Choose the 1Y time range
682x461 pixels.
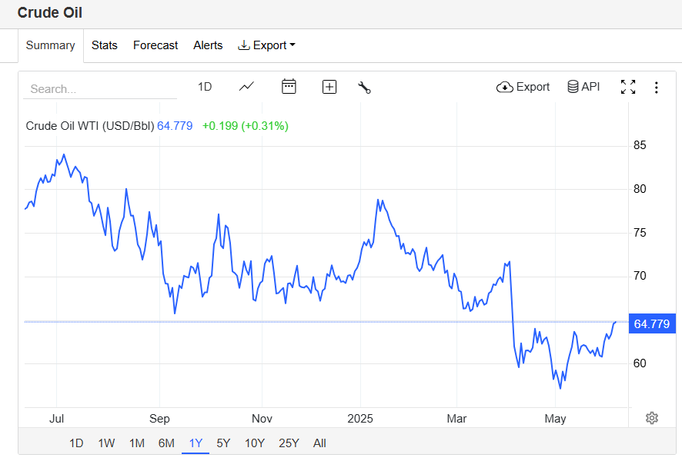point(196,443)
